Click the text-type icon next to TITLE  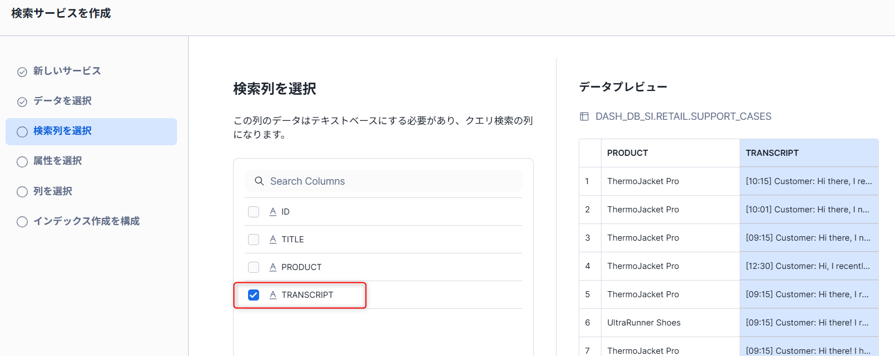(x=273, y=240)
